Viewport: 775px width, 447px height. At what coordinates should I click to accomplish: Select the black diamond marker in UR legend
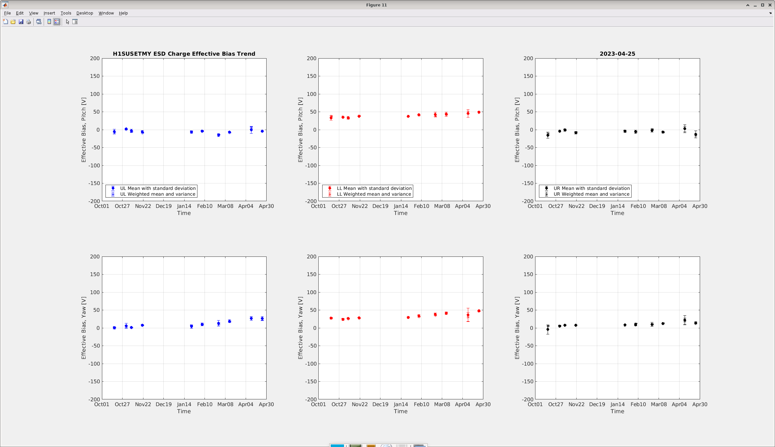[546, 188]
